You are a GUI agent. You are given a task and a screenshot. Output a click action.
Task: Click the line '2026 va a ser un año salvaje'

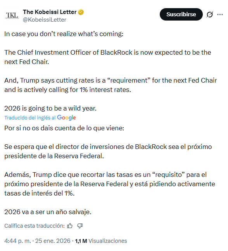click(x=48, y=212)
